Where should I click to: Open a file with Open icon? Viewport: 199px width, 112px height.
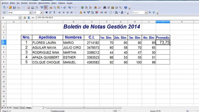point(10,7)
